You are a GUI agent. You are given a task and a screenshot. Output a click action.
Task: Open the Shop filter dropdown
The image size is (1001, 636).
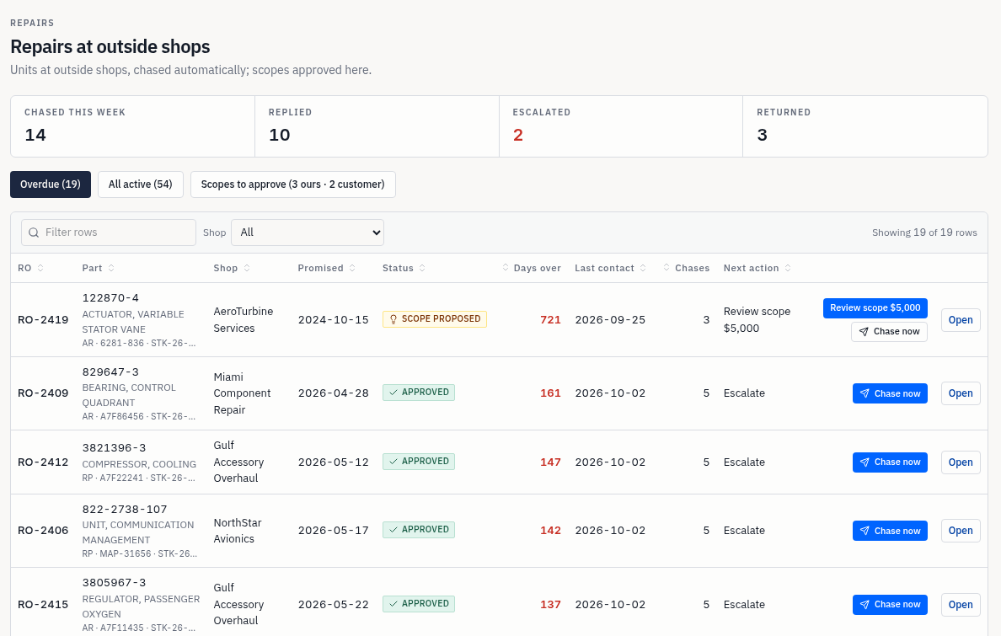click(307, 232)
